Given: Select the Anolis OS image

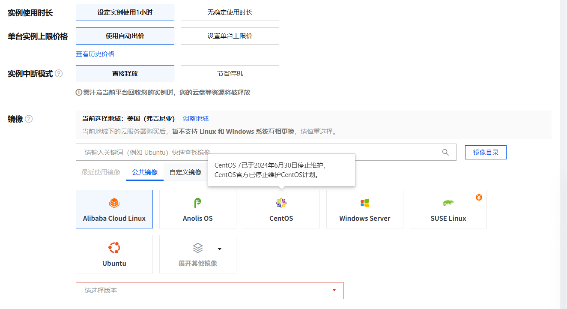Looking at the screenshot, I should coord(197,209).
